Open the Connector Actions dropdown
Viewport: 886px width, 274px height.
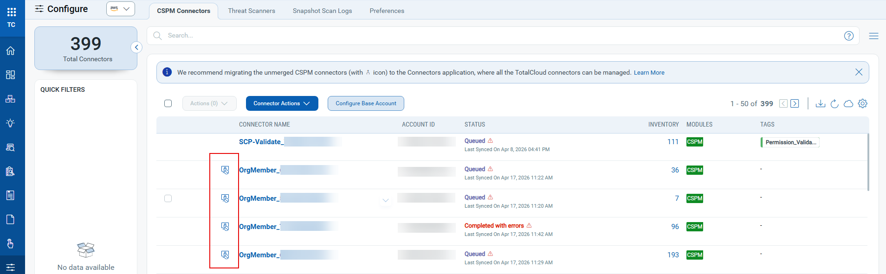(x=282, y=103)
